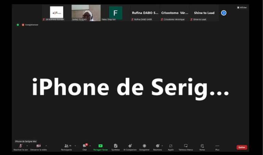The height and width of the screenshot is (155, 263).
Task: Launch the AI Companion
Action: coord(130,146)
